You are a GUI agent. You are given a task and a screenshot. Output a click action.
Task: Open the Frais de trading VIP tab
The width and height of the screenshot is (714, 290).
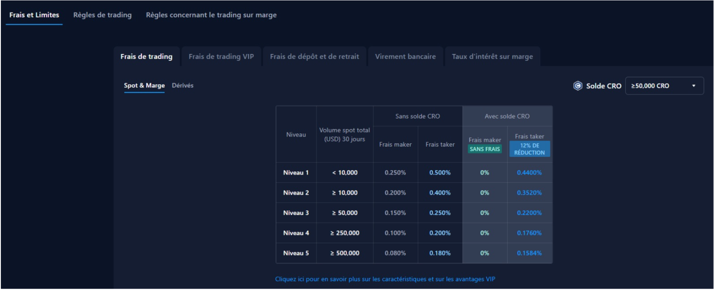pos(221,57)
